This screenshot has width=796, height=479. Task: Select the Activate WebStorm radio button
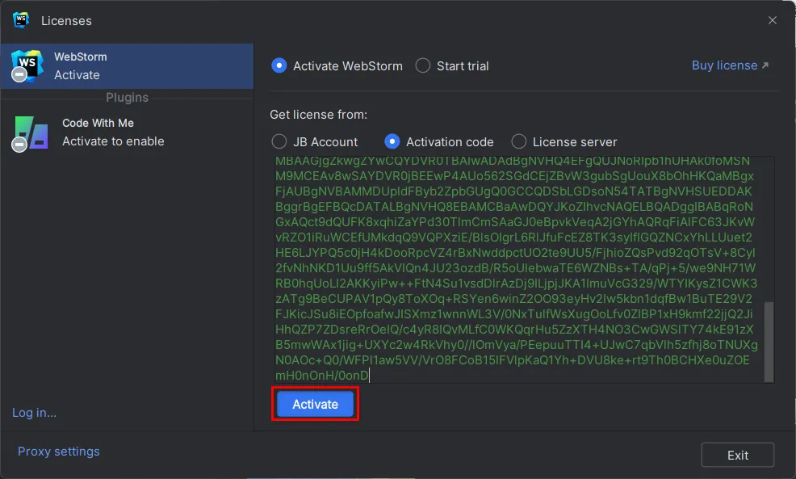[x=279, y=65]
